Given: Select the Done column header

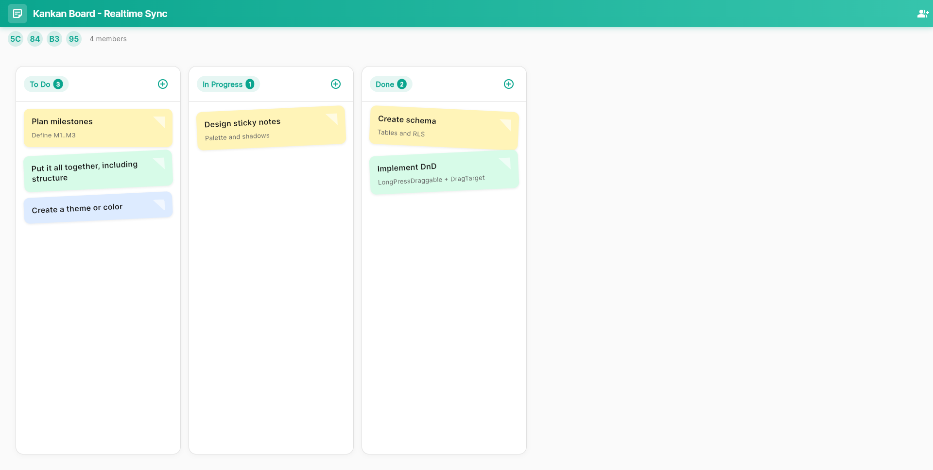Looking at the screenshot, I should [x=391, y=84].
